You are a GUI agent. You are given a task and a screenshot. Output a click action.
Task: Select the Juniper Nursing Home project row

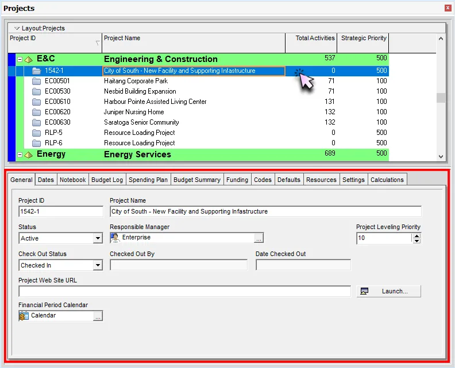(x=134, y=112)
